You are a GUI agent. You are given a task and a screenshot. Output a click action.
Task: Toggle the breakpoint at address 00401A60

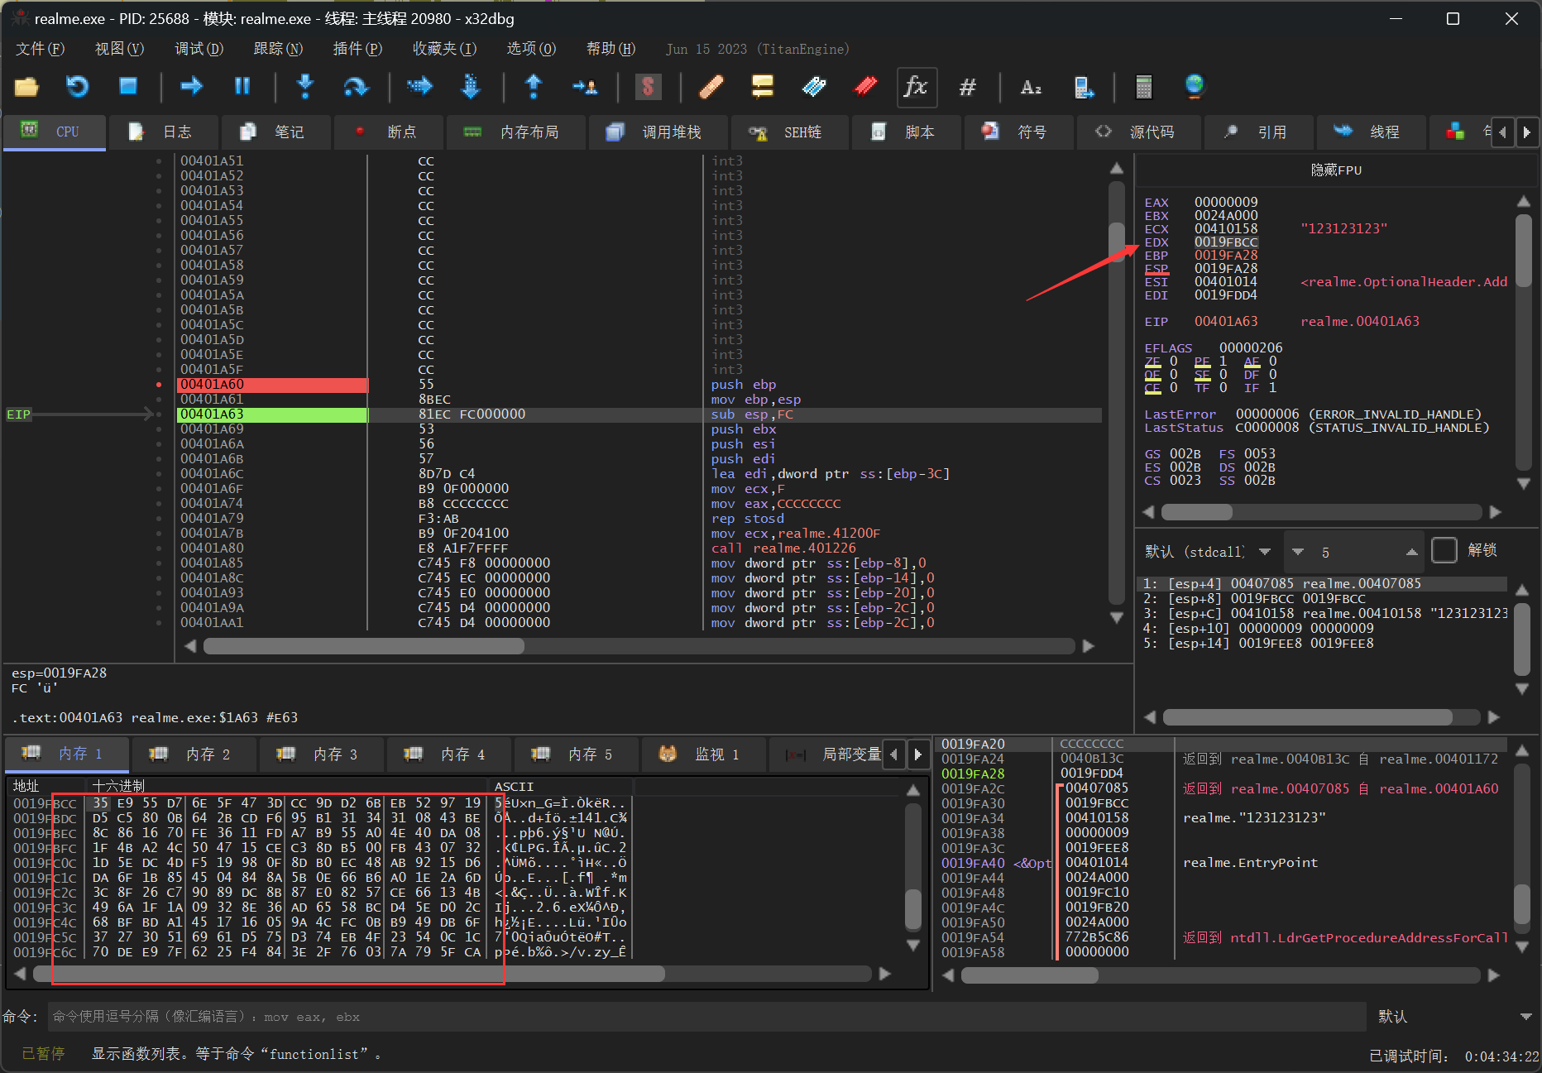(x=158, y=385)
